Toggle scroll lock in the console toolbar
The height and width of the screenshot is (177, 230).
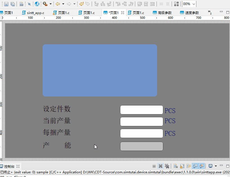[181, 166]
